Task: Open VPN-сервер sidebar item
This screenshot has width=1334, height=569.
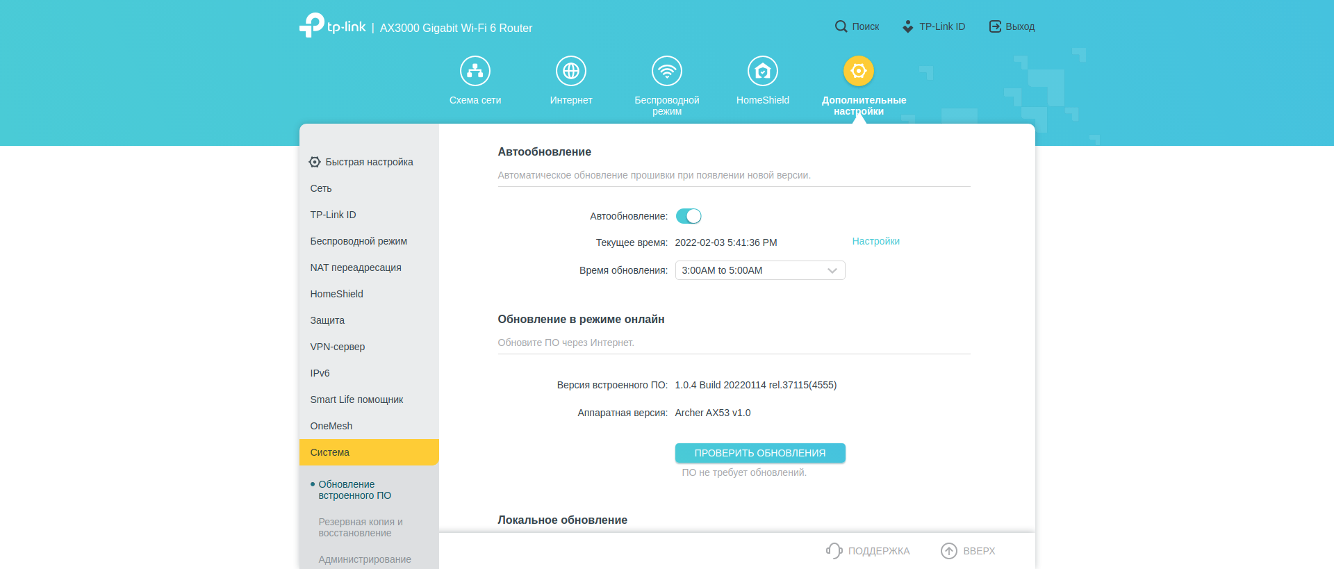Action: (x=369, y=347)
